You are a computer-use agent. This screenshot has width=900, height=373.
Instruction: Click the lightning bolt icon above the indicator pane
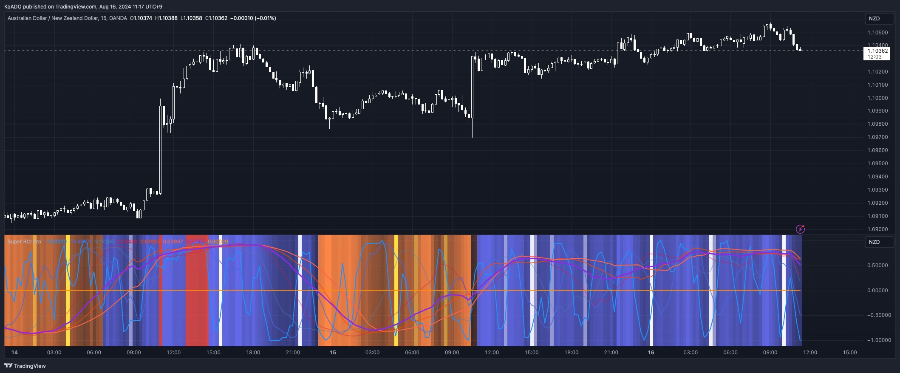[800, 229]
